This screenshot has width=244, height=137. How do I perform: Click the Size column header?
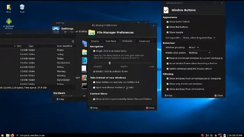coord(19,46)
